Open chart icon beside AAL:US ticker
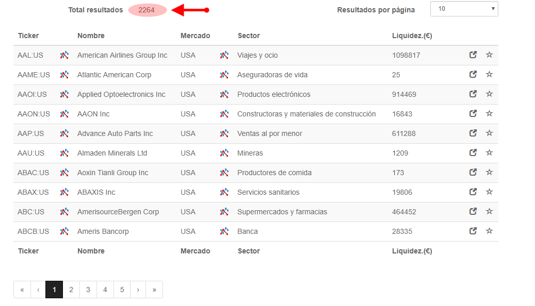This screenshot has height=306, width=535. (64, 55)
